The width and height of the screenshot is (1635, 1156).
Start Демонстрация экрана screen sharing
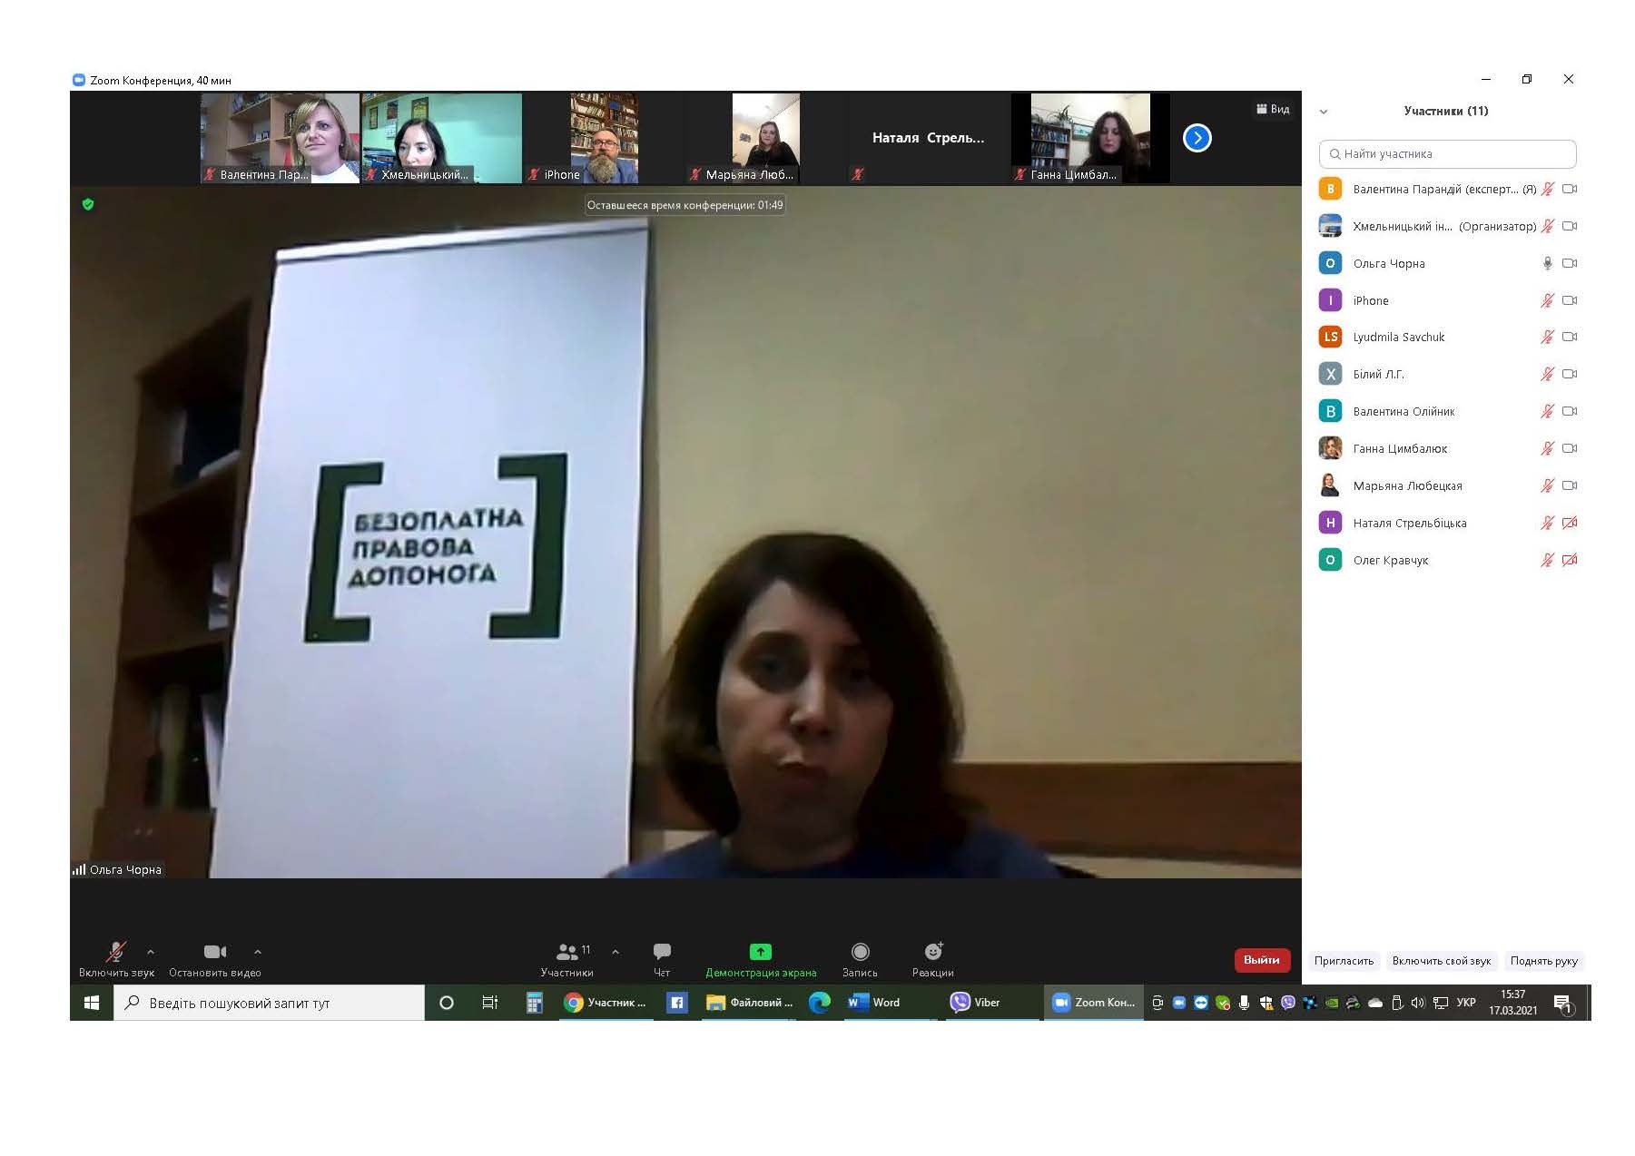[761, 959]
